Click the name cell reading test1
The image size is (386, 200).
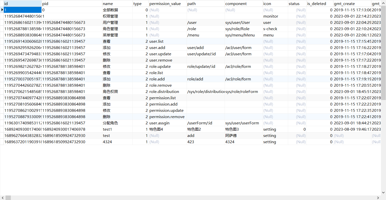pos(107,129)
